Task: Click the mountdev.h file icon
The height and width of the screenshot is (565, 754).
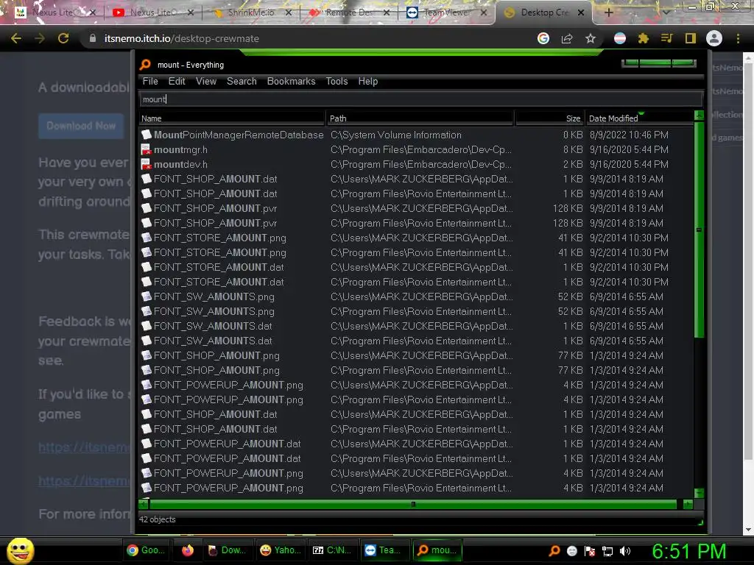Action: coord(147,164)
